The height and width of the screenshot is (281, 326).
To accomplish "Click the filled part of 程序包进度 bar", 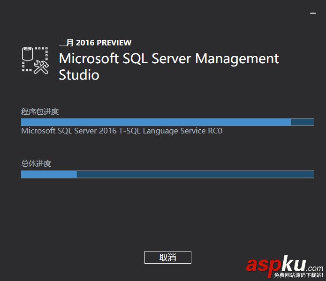I will pos(155,122).
